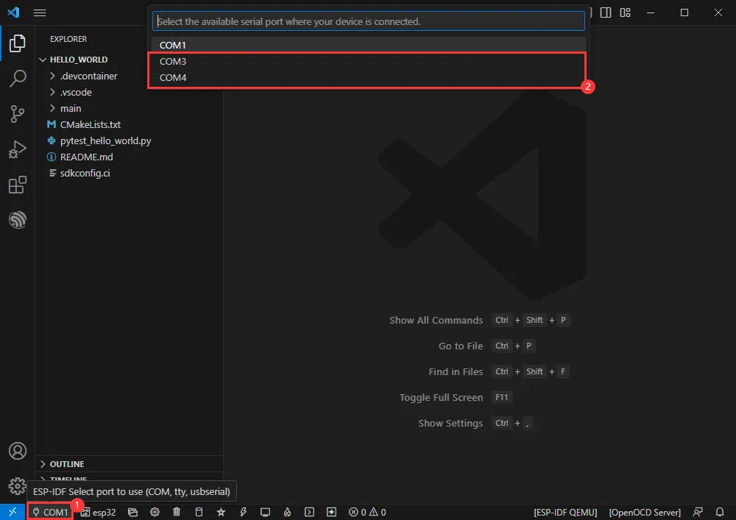This screenshot has width=736, height=520.
Task: Click the monitor device icon in status bar
Action: pos(265,512)
